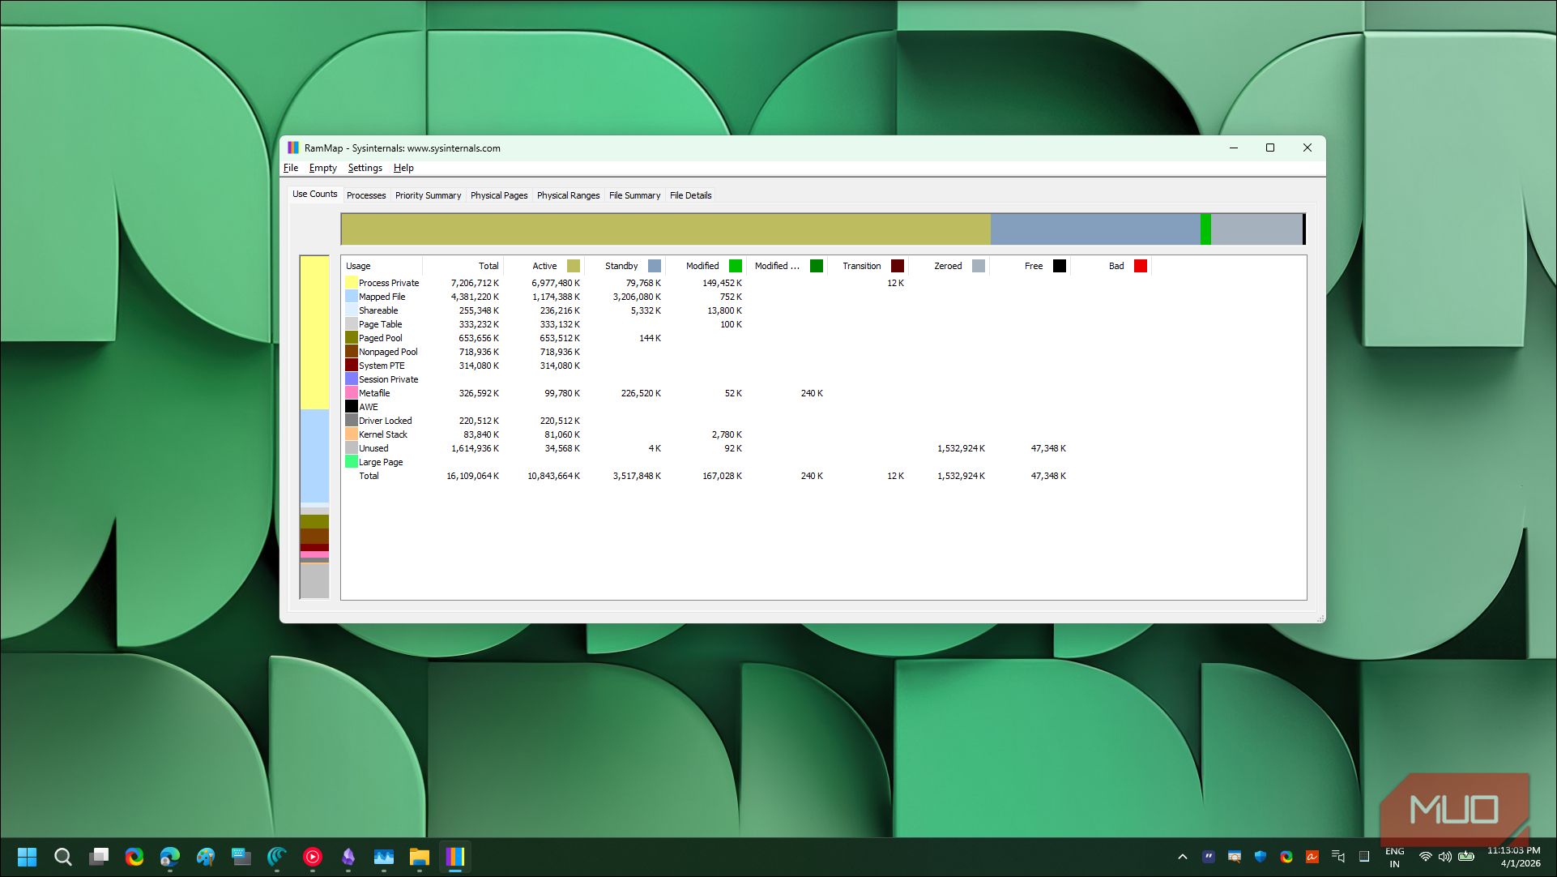1557x877 pixels.
Task: Switch to the Physical Ranges tab
Action: click(569, 195)
